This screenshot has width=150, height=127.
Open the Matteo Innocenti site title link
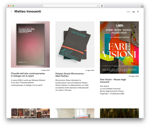[x=28, y=11]
